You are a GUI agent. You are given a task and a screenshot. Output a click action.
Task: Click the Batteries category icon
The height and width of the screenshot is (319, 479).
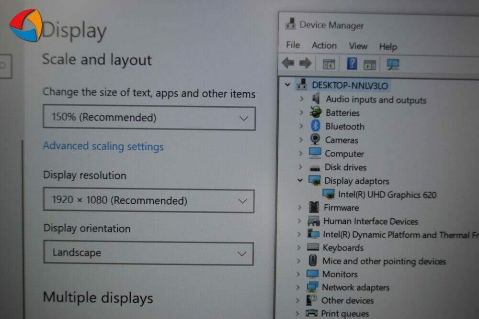point(316,112)
